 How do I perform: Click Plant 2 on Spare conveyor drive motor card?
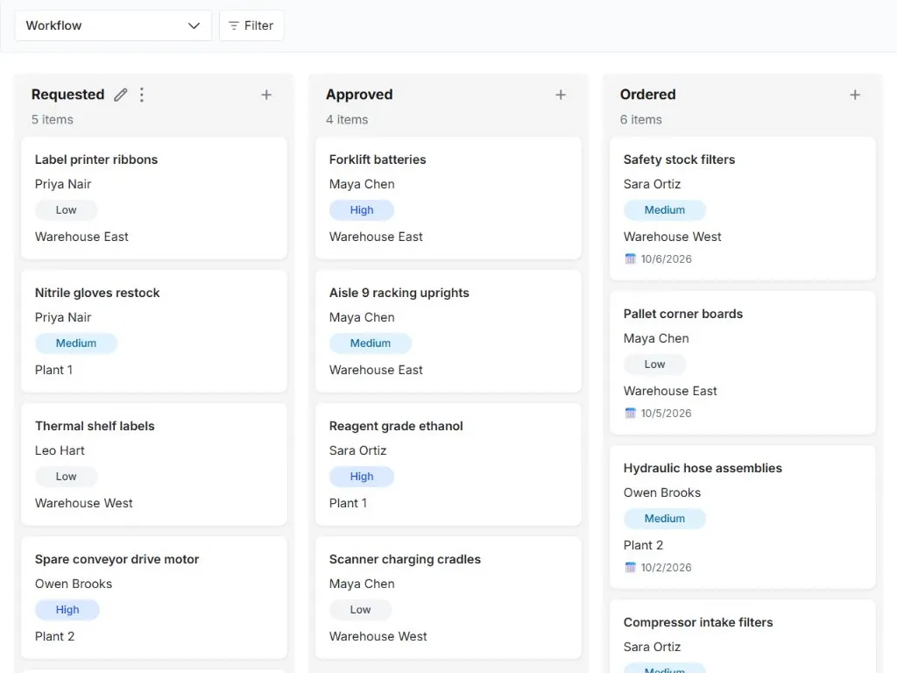54,636
